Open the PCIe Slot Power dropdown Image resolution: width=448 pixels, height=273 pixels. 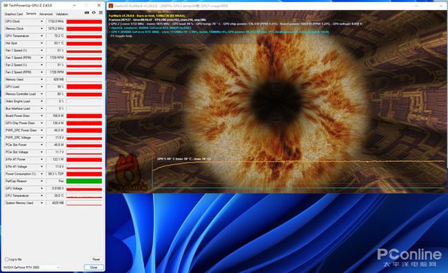pyautogui.click(x=42, y=145)
